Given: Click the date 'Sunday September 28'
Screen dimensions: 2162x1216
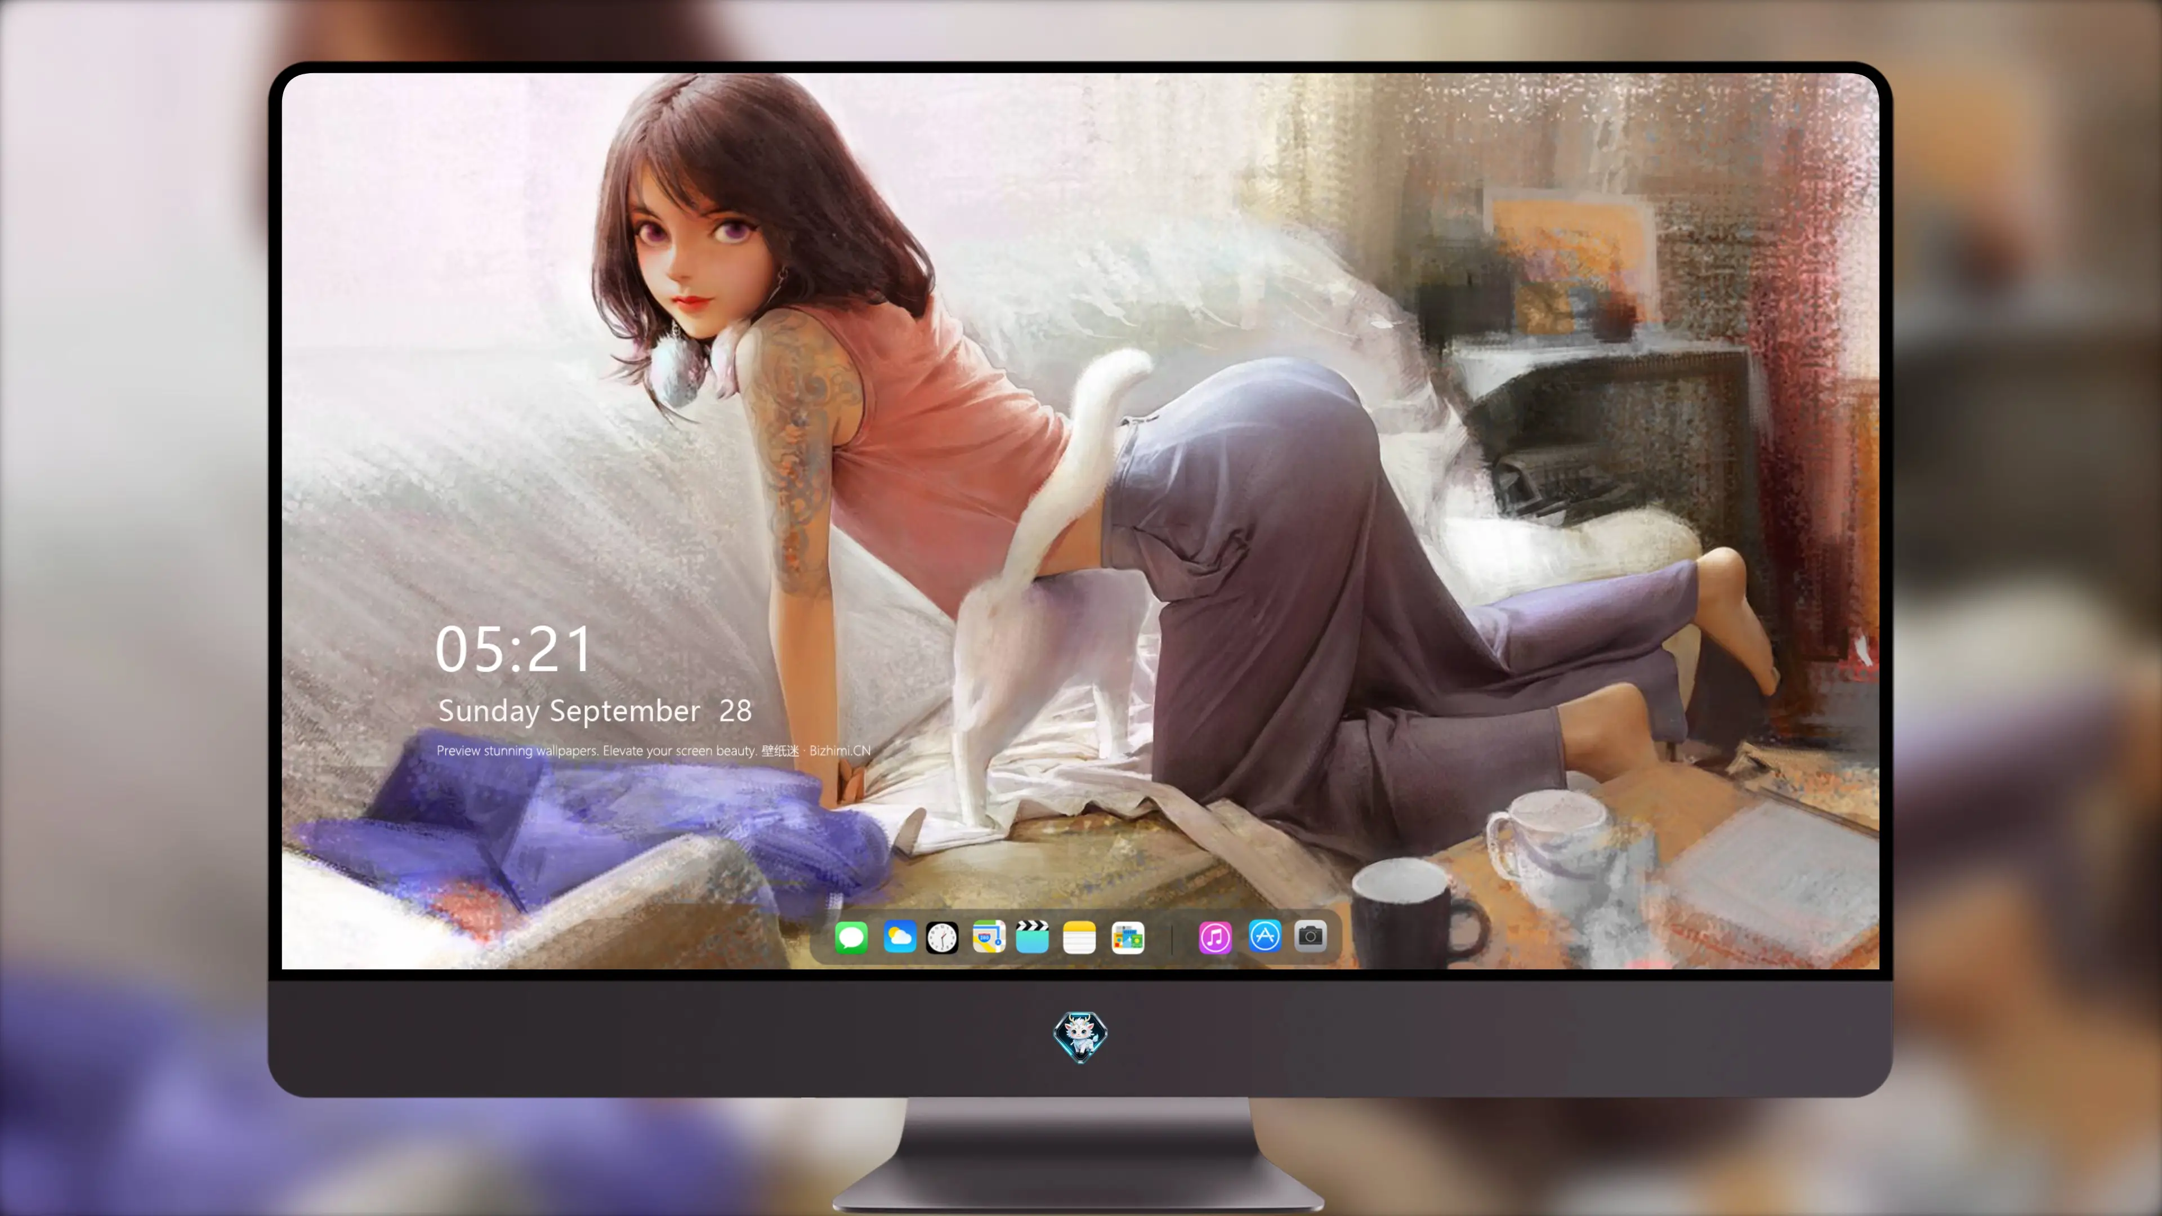Looking at the screenshot, I should coord(595,711).
